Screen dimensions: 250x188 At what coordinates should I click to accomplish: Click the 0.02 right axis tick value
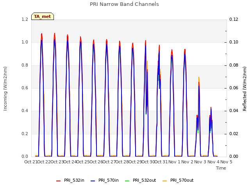[234, 134]
